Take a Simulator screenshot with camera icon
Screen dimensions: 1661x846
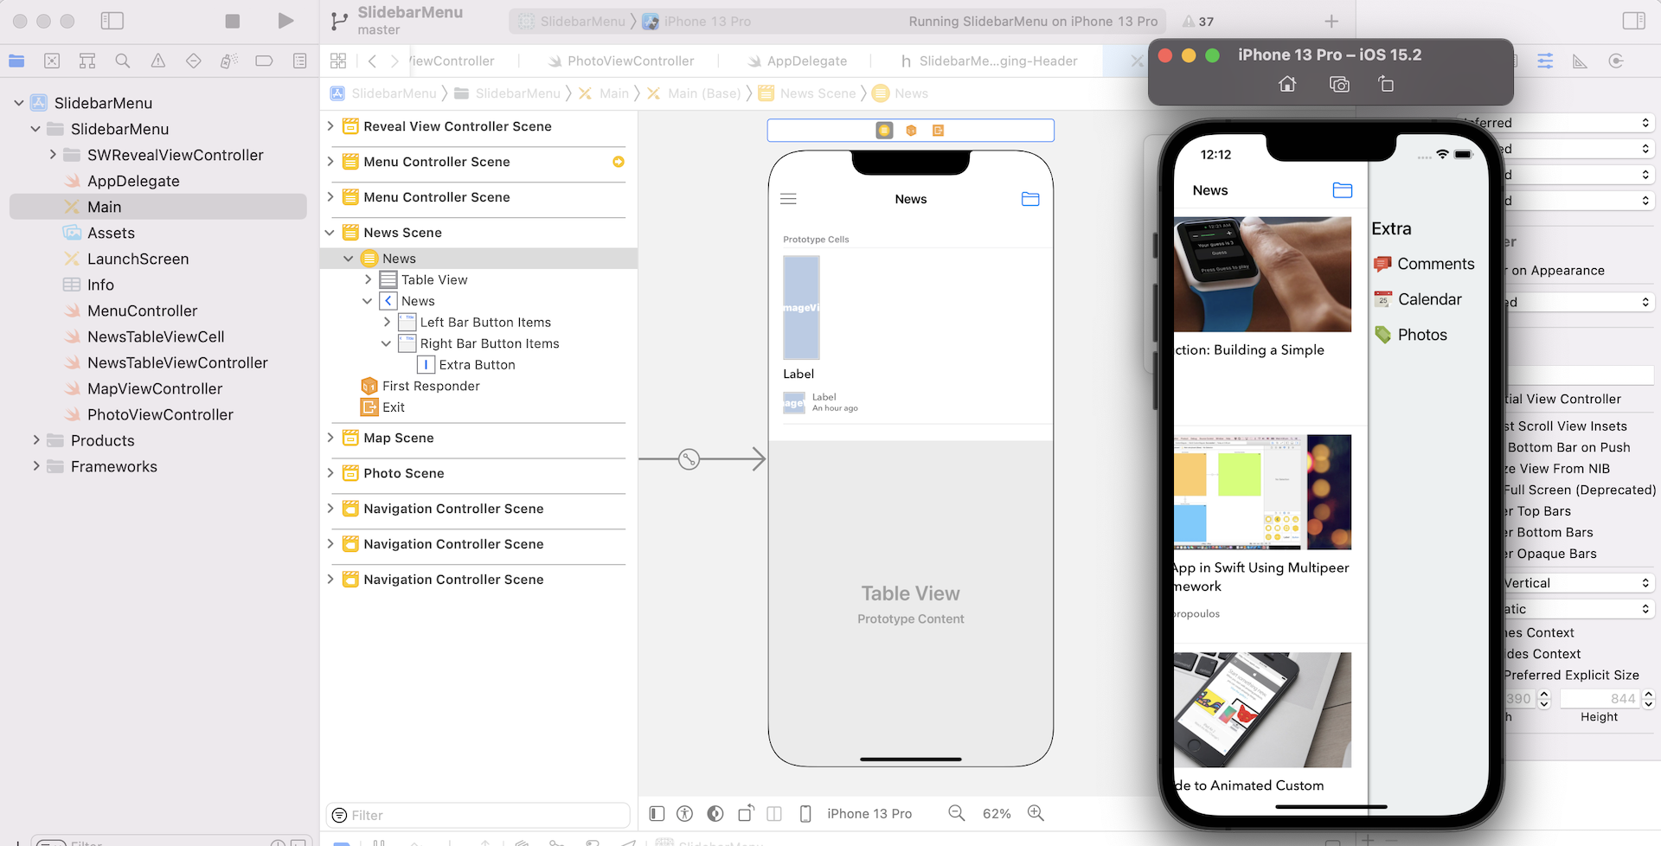(x=1339, y=84)
